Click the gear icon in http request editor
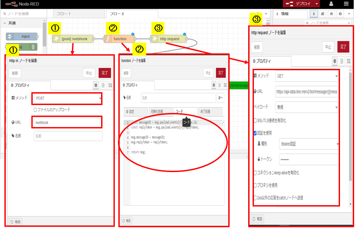The width and height of the screenshot is (359, 229). click(x=335, y=61)
